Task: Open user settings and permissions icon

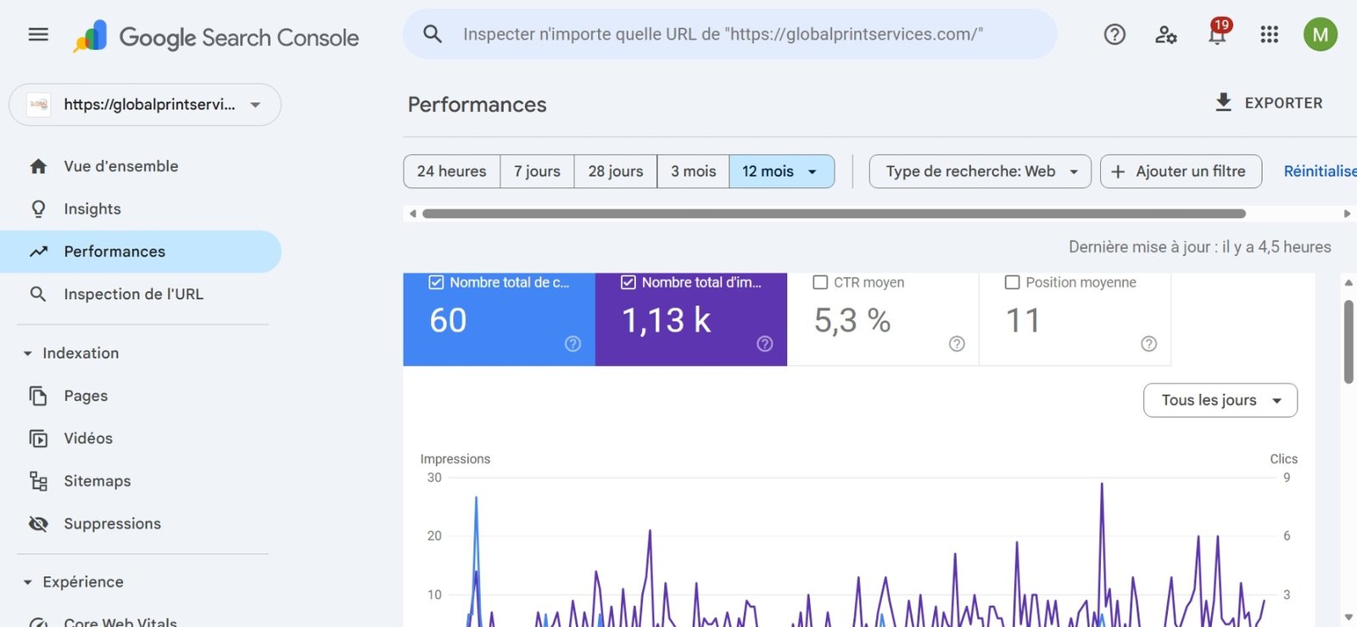Action: click(x=1166, y=35)
